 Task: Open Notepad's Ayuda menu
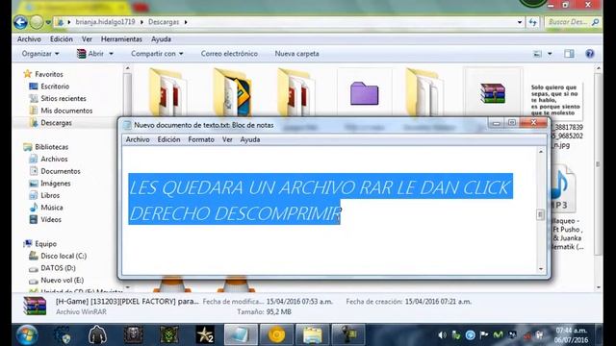pos(250,139)
